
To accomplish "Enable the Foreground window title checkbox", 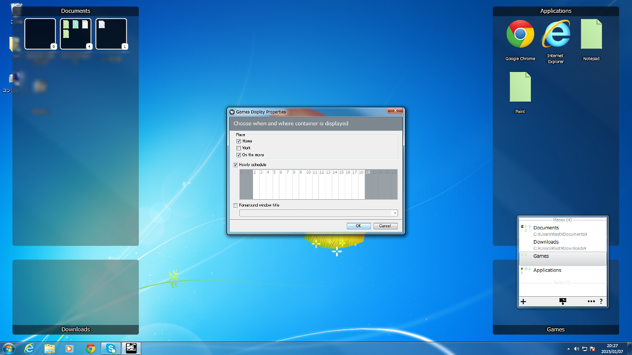I will 236,205.
